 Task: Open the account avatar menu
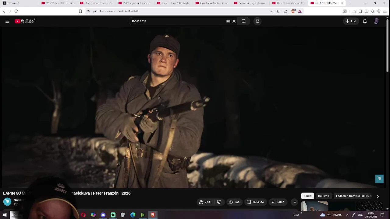(x=376, y=21)
